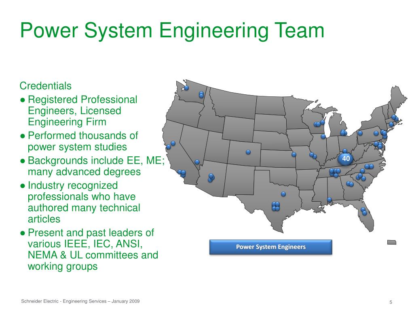Select the four-dot cluster in south Texas
The height and width of the screenshot is (311, 414).
click(x=276, y=206)
